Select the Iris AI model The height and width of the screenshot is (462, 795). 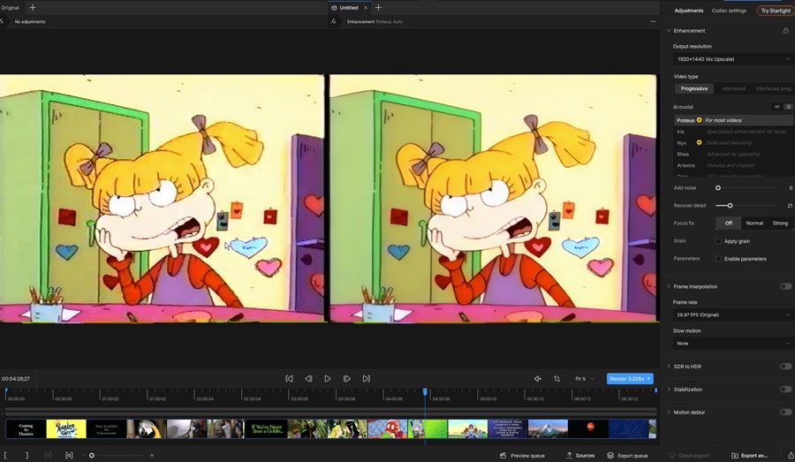coord(732,132)
